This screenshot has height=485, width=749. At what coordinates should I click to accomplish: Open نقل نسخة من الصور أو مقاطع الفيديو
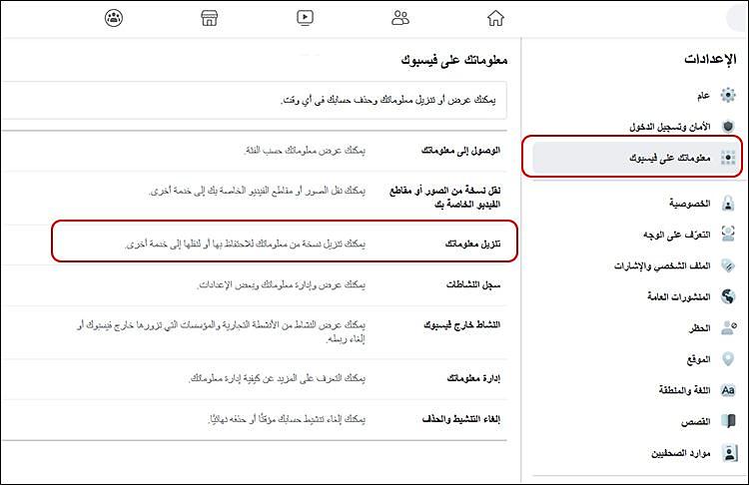254,198
